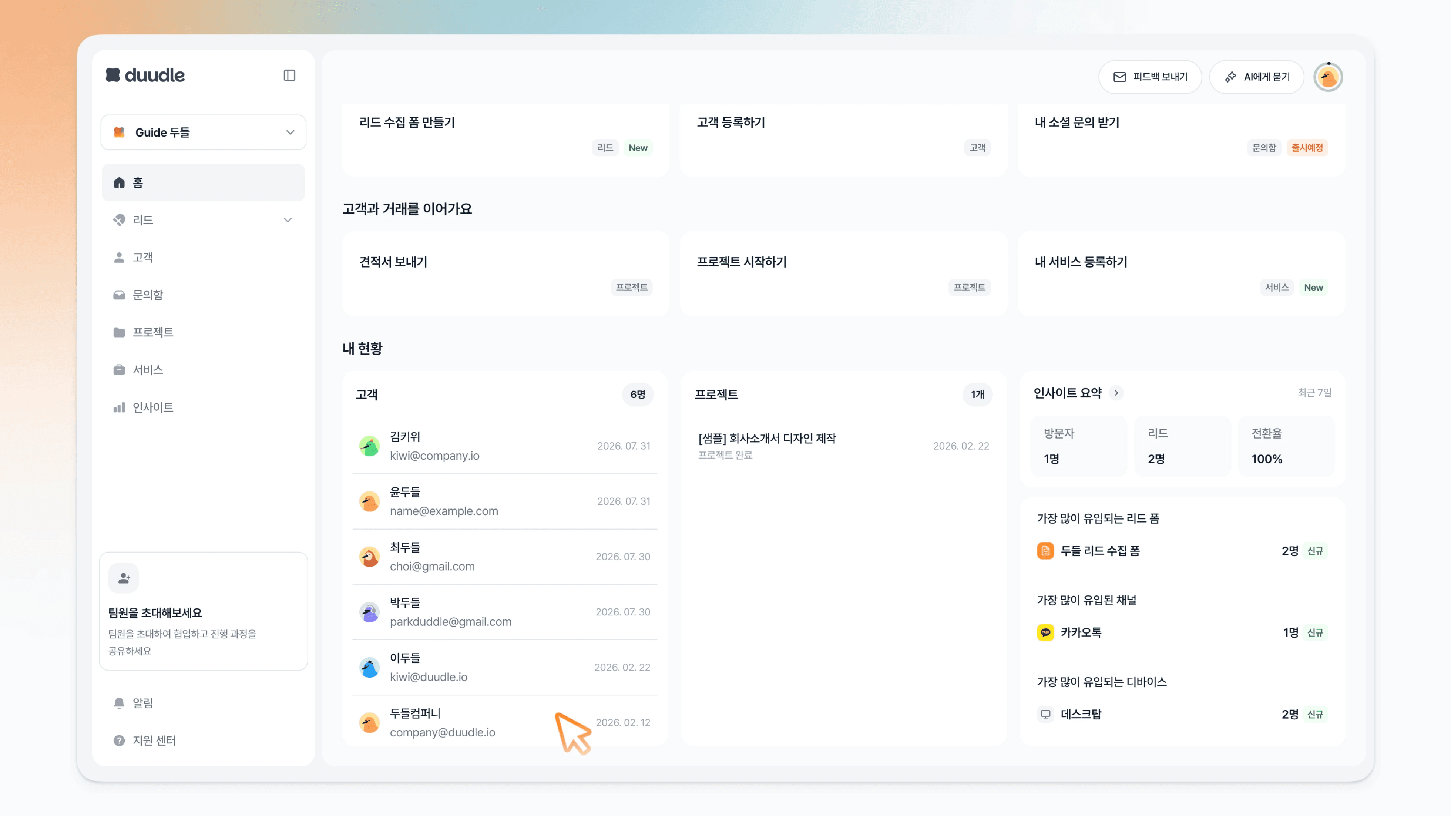Select customer kiwi@duudle.io
Screen dimensions: 1451x816
(505, 667)
